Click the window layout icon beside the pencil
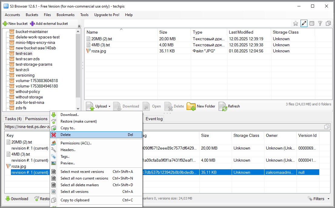The height and width of the screenshot is (208, 335). tap(312, 24)
